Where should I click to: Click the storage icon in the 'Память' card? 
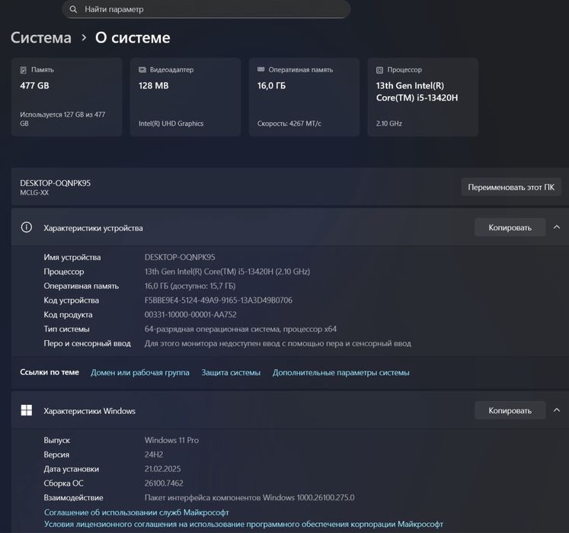tap(23, 70)
